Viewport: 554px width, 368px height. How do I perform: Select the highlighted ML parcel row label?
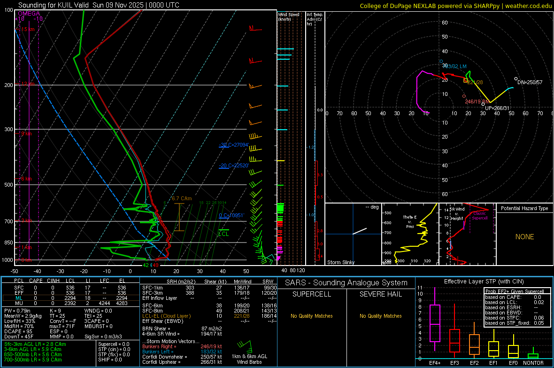pyautogui.click(x=19, y=298)
